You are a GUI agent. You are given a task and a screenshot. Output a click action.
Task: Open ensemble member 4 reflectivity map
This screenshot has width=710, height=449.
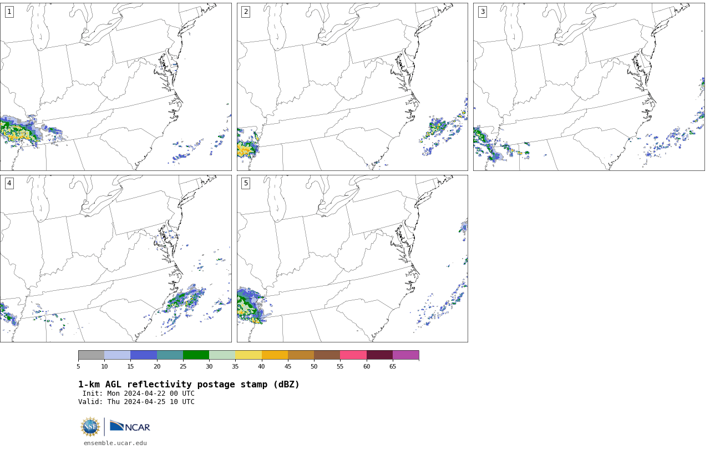(x=115, y=259)
